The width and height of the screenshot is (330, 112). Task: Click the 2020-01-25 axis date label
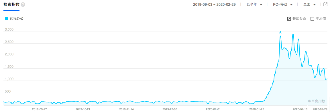pos(257,109)
